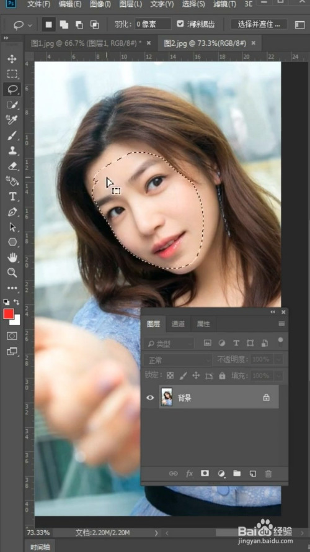The height and width of the screenshot is (552, 310).
Task: Open the 正常 blend mode dropdown
Action: click(x=178, y=360)
